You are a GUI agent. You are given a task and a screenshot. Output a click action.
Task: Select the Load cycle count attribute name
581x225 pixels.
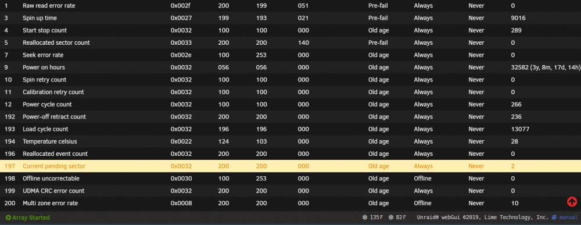pos(45,129)
